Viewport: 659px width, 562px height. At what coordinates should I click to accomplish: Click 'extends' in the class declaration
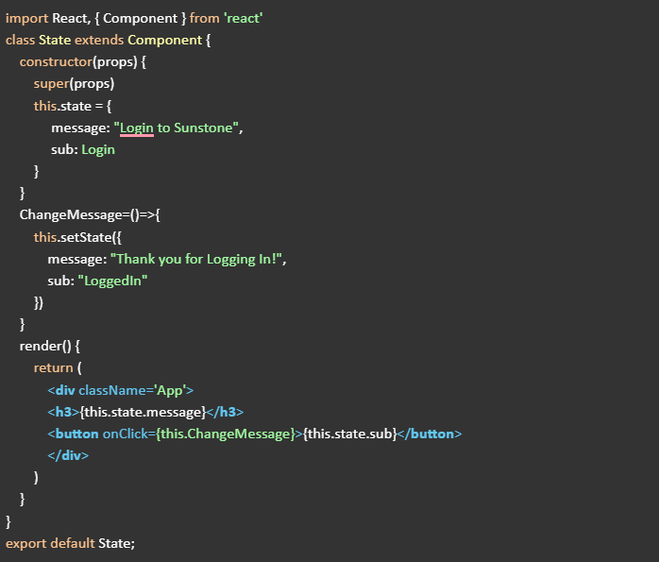click(99, 40)
